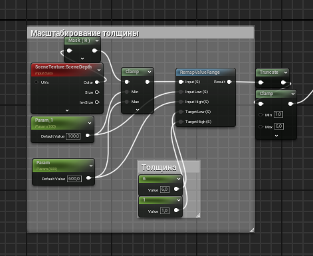Image resolution: width=313 pixels, height=256 pixels.
Task: Edit the Default Value 600,0 field
Action: [x=74, y=179]
